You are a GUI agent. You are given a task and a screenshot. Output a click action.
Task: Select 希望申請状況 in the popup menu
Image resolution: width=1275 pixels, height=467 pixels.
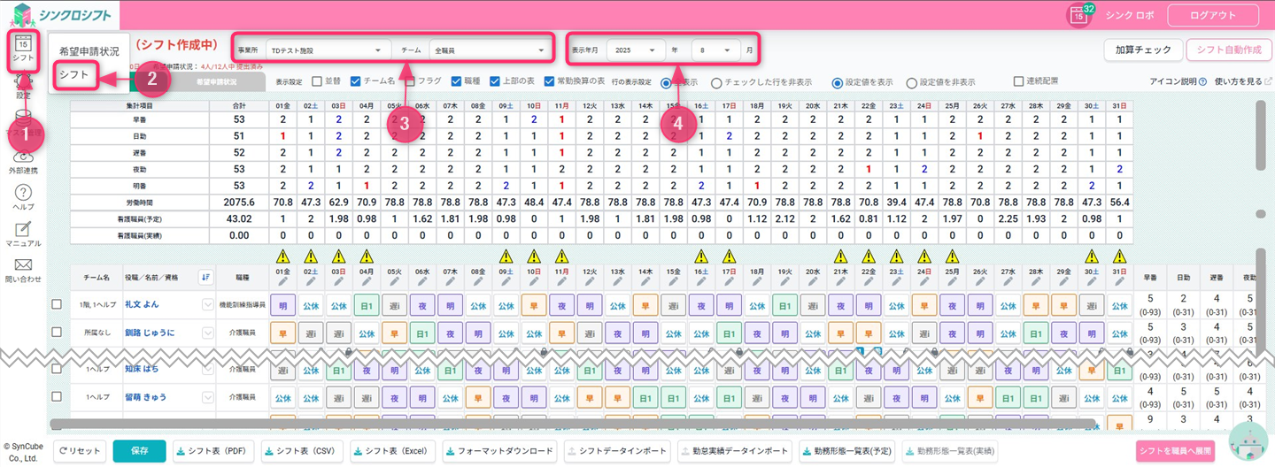point(89,51)
